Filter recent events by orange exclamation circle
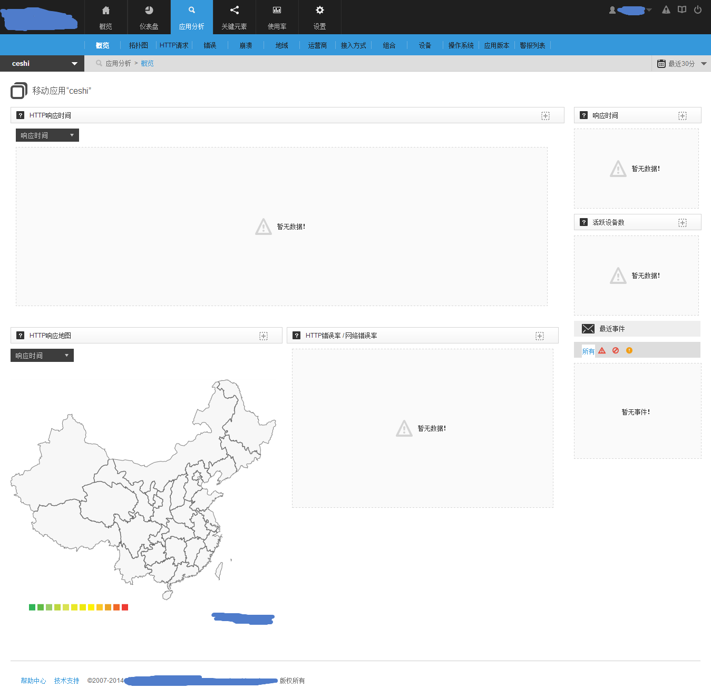 click(x=629, y=351)
